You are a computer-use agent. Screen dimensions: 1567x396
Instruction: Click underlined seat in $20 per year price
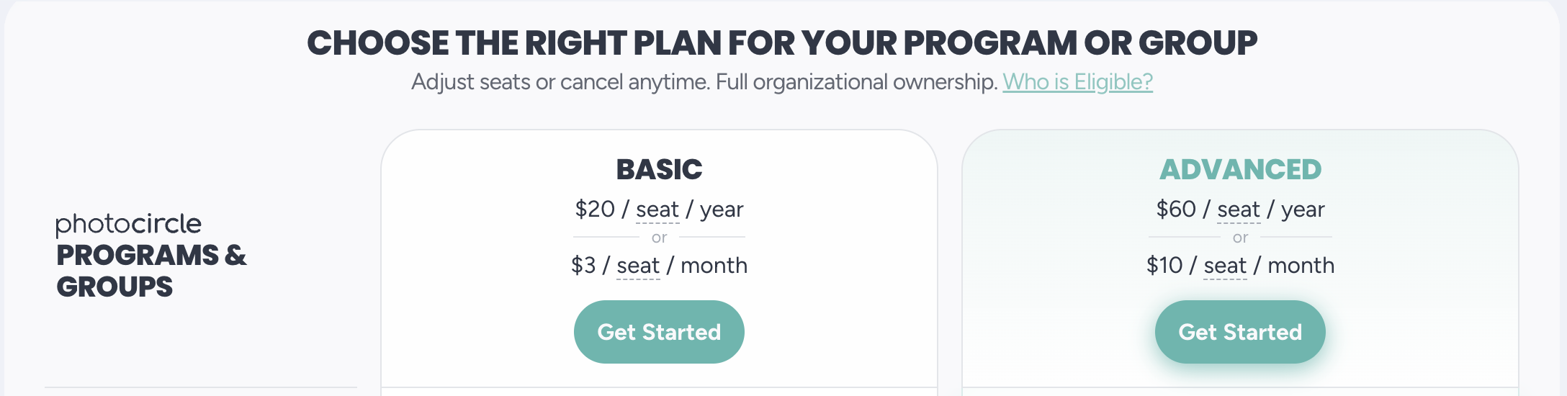(x=657, y=210)
